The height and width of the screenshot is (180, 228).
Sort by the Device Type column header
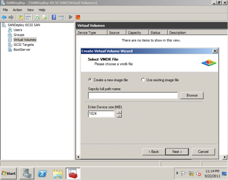[x=92, y=32]
